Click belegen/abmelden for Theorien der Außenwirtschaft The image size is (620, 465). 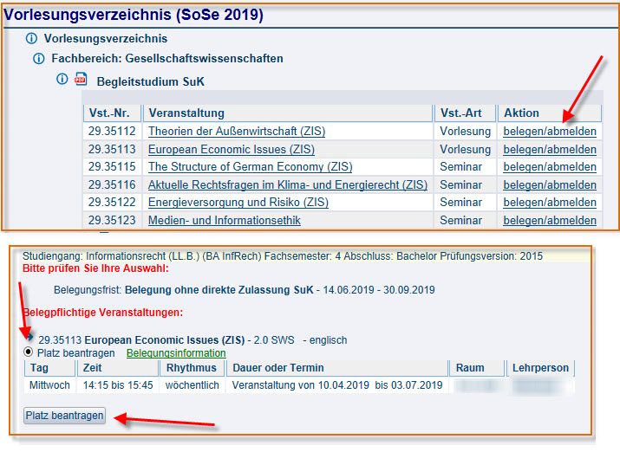(550, 131)
